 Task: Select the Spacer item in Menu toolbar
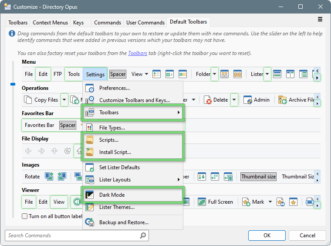click(x=118, y=74)
